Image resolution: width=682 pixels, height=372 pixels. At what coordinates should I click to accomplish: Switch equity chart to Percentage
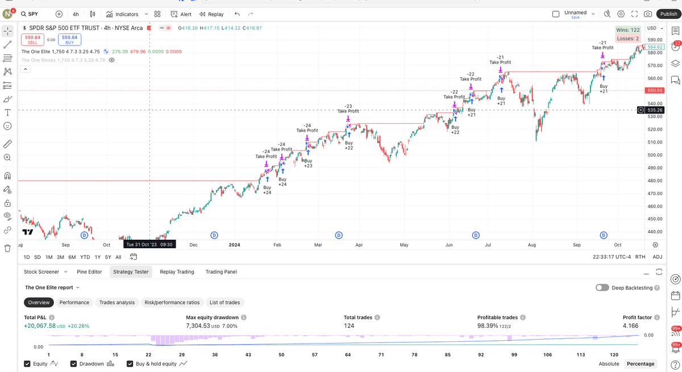tap(641, 364)
